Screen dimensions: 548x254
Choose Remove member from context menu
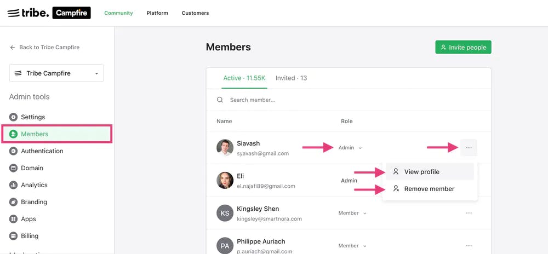429,189
